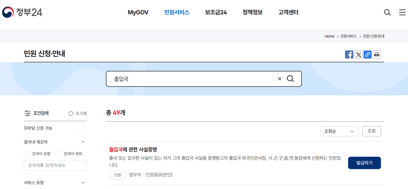Open 출입국에 관한 사실증명 result link
This screenshot has width=408, height=189.
coord(133,150)
